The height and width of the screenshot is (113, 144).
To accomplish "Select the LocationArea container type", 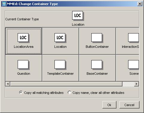I will pyautogui.click(x=24, y=41).
